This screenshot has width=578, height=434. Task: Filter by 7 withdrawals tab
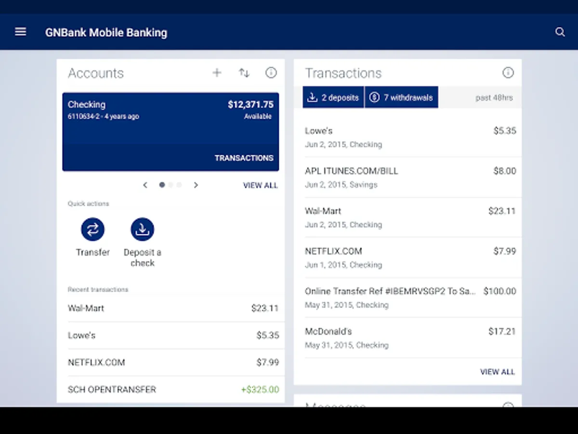[401, 97]
